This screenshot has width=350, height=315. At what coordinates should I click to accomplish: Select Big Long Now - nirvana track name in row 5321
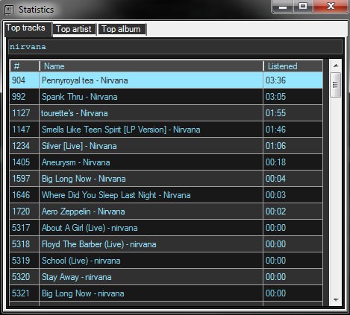[x=83, y=293]
